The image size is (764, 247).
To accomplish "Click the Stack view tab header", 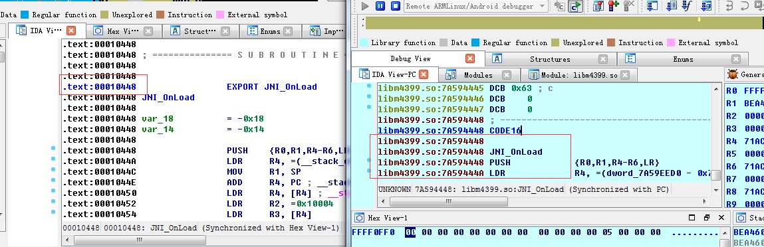I will [749, 217].
